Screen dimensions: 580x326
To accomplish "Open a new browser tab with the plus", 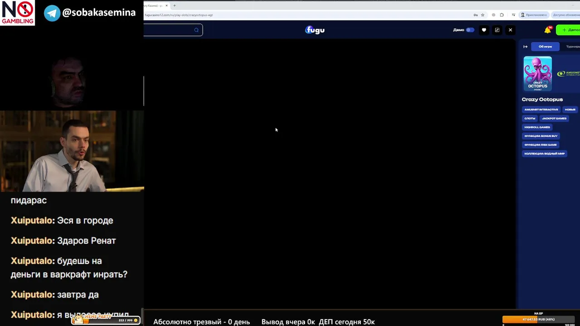I will [x=174, y=5].
